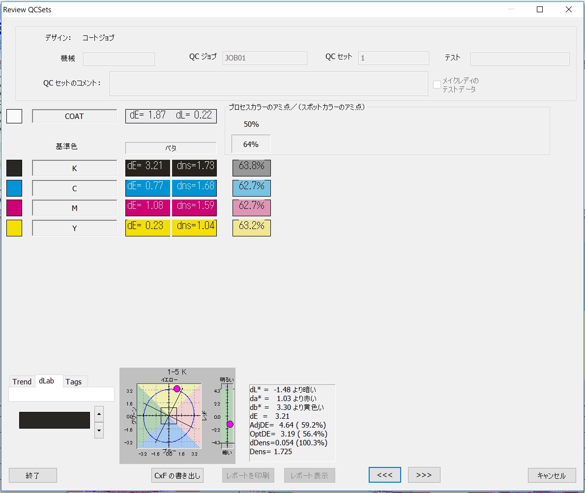The width and height of the screenshot is (585, 493).
Task: Click K dE= 3.21 value
Action: (148, 168)
